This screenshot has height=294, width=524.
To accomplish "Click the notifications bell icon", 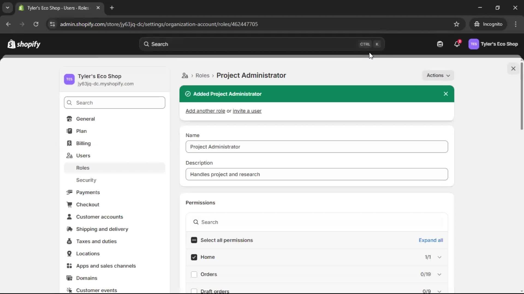I will (457, 44).
